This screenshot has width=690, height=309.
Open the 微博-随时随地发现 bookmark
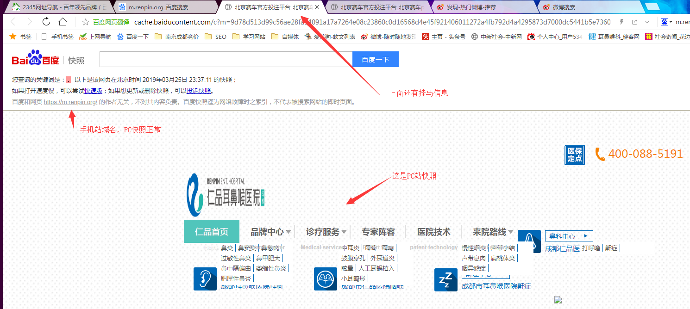click(389, 37)
